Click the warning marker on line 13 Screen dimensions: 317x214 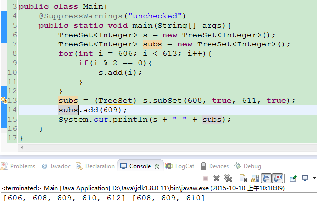(x=4, y=100)
